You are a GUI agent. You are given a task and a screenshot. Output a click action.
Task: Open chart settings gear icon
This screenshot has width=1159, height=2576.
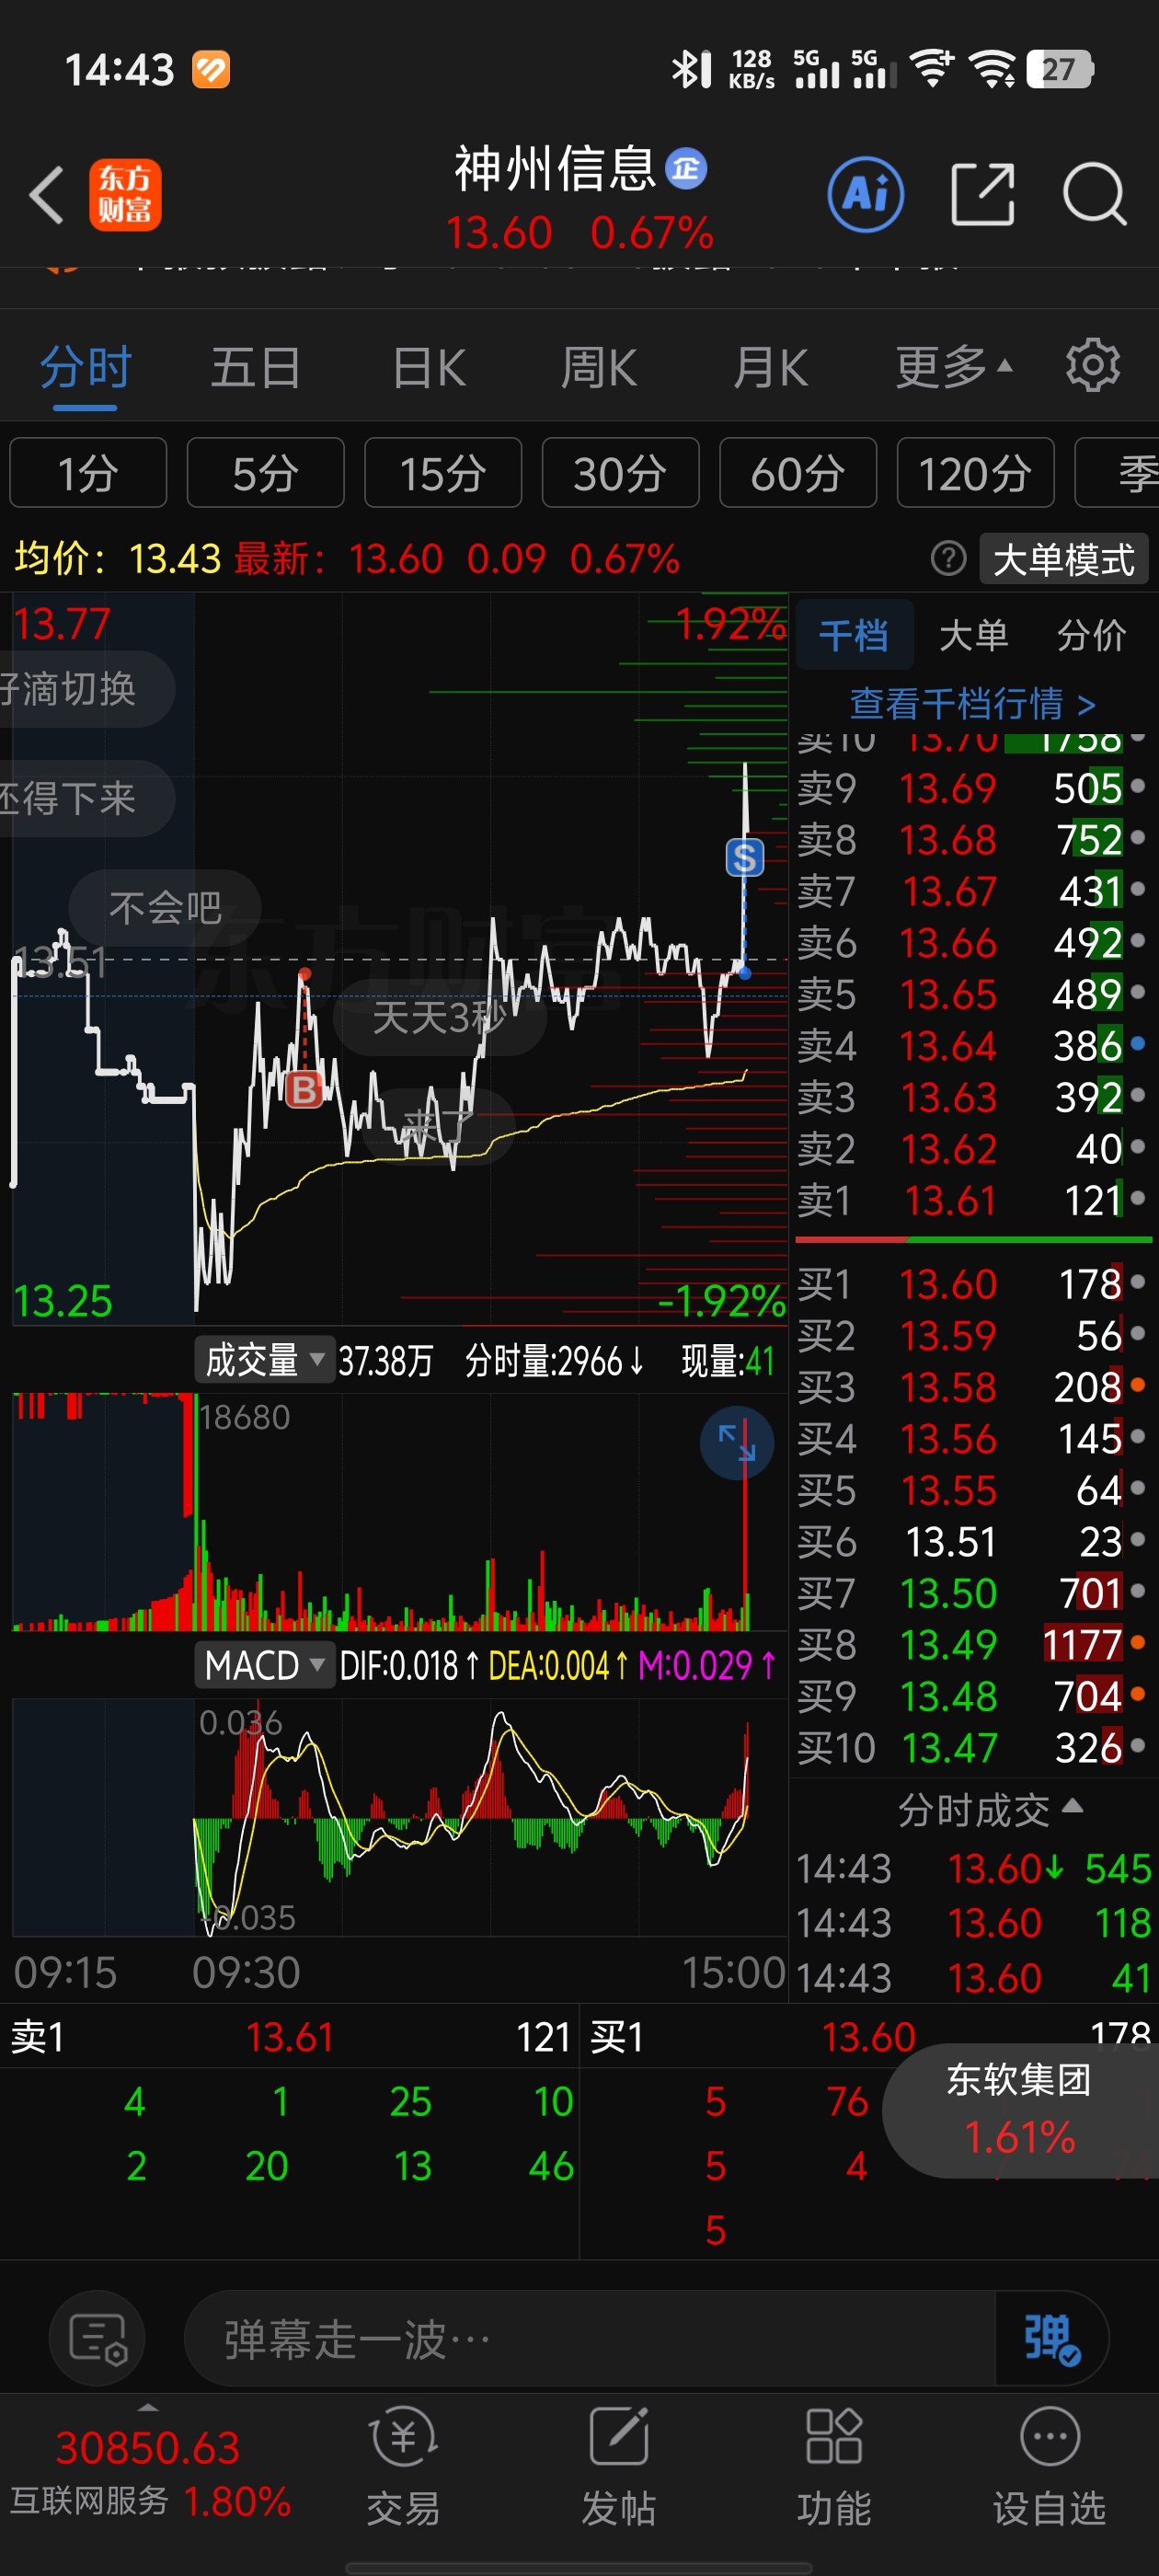coord(1093,366)
